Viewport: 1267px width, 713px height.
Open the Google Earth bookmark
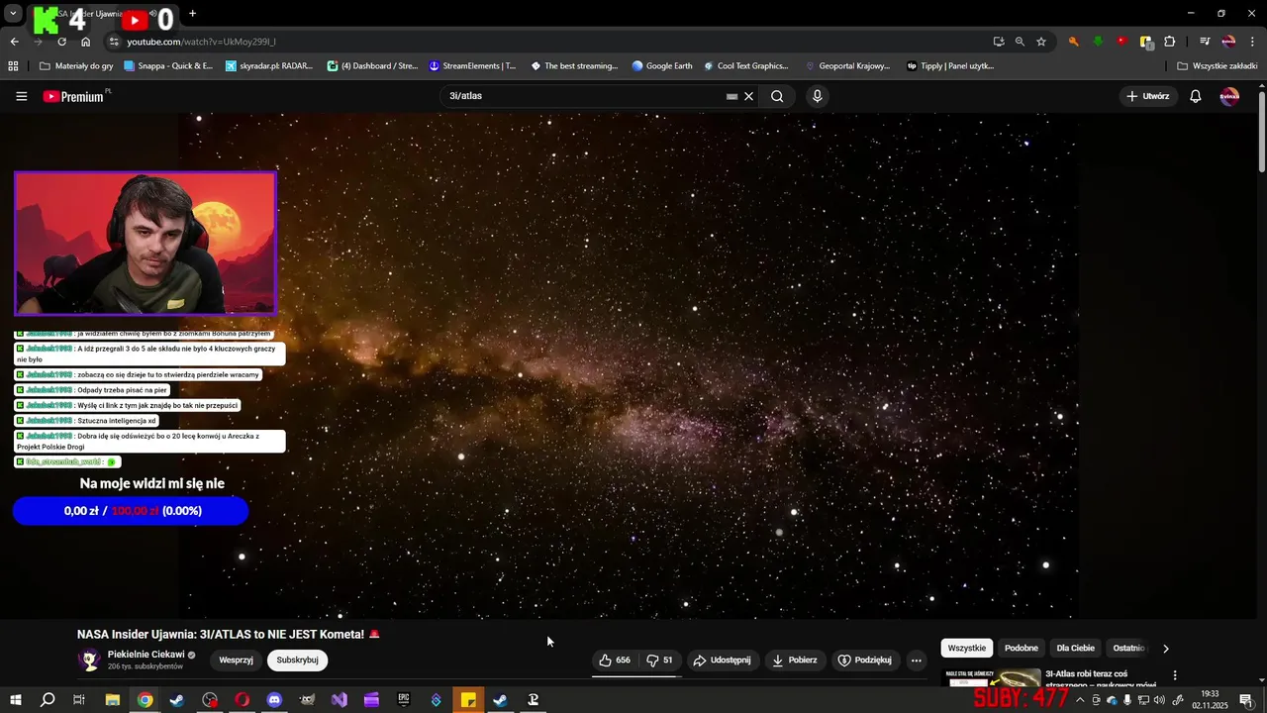click(x=662, y=66)
